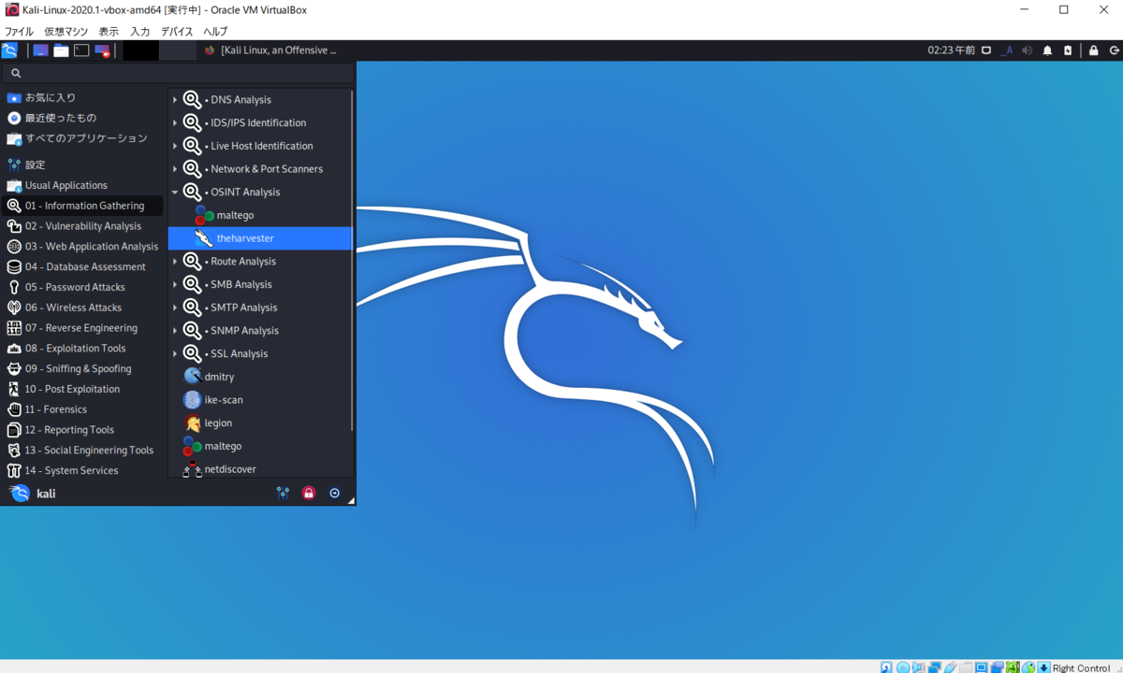Image resolution: width=1123 pixels, height=673 pixels.
Task: Select 09 - Sniffing & Spoofing category
Action: click(x=83, y=368)
